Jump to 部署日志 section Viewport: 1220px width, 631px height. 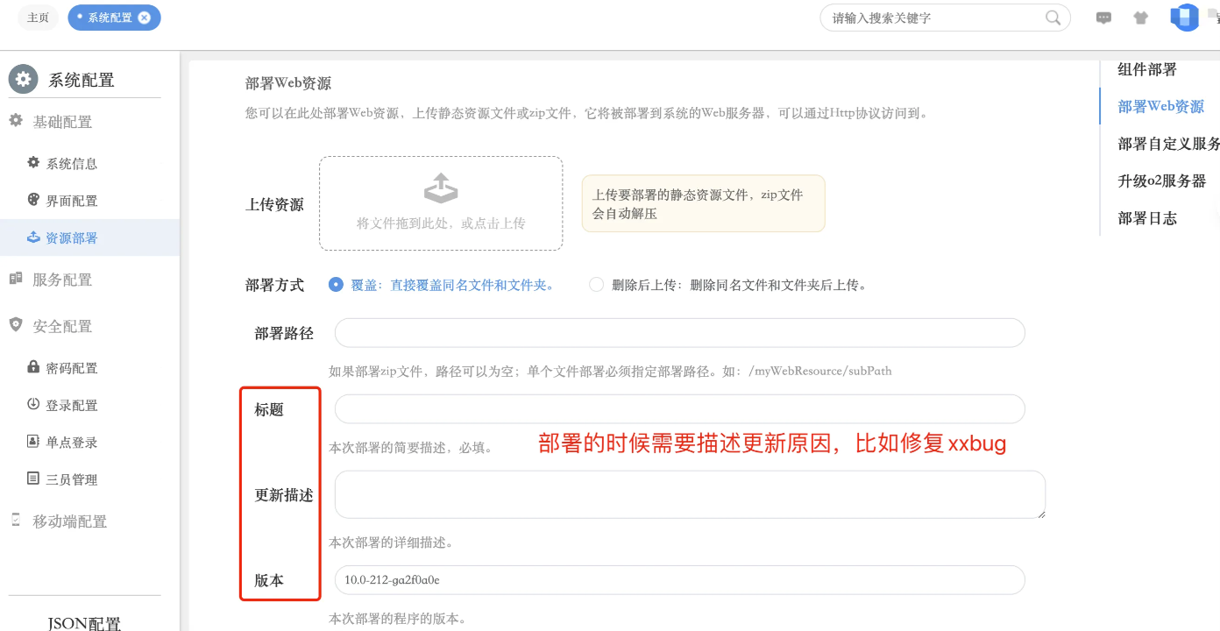click(x=1147, y=218)
